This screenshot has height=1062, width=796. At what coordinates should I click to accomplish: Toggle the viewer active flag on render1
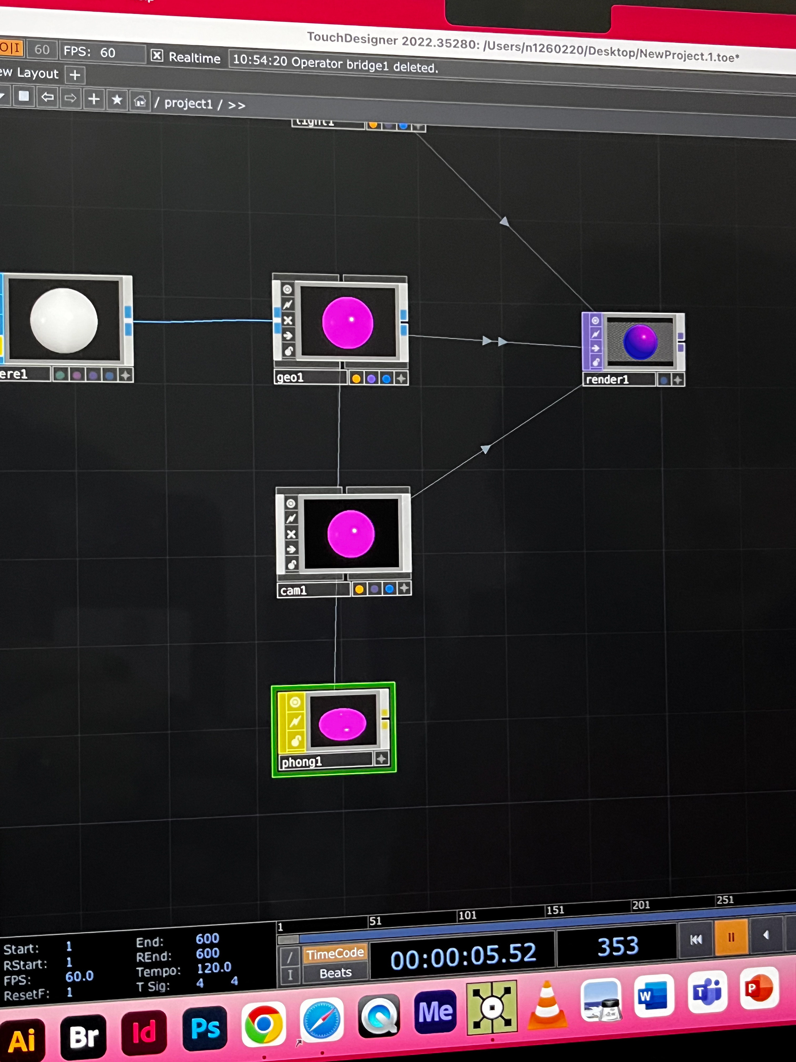point(595,320)
